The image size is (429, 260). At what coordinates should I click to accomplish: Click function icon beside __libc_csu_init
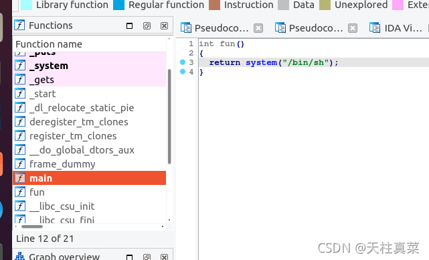20,206
